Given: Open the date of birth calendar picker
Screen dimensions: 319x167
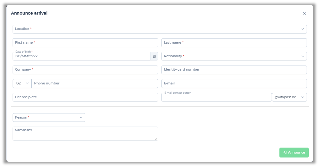Looking at the screenshot, I should click(x=154, y=56).
